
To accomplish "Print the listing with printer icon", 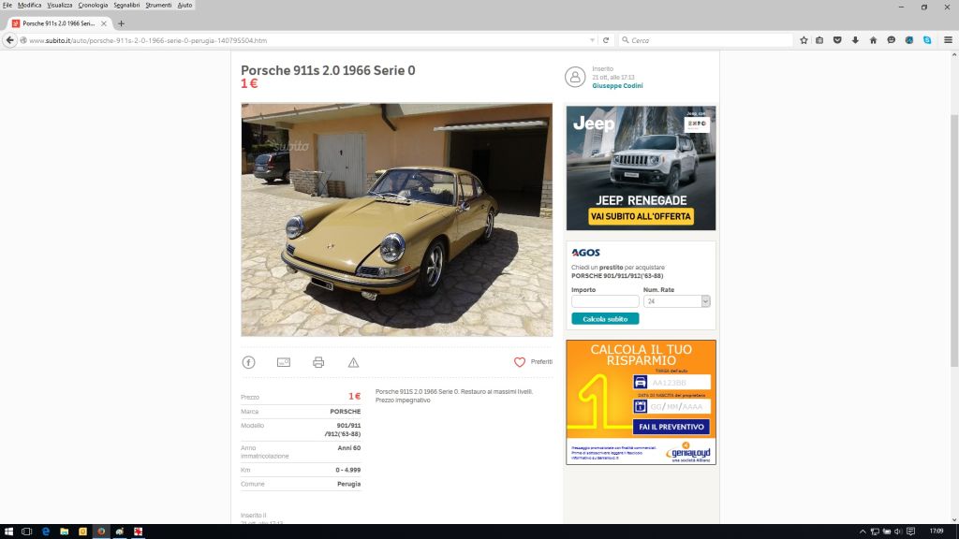I will tap(318, 362).
